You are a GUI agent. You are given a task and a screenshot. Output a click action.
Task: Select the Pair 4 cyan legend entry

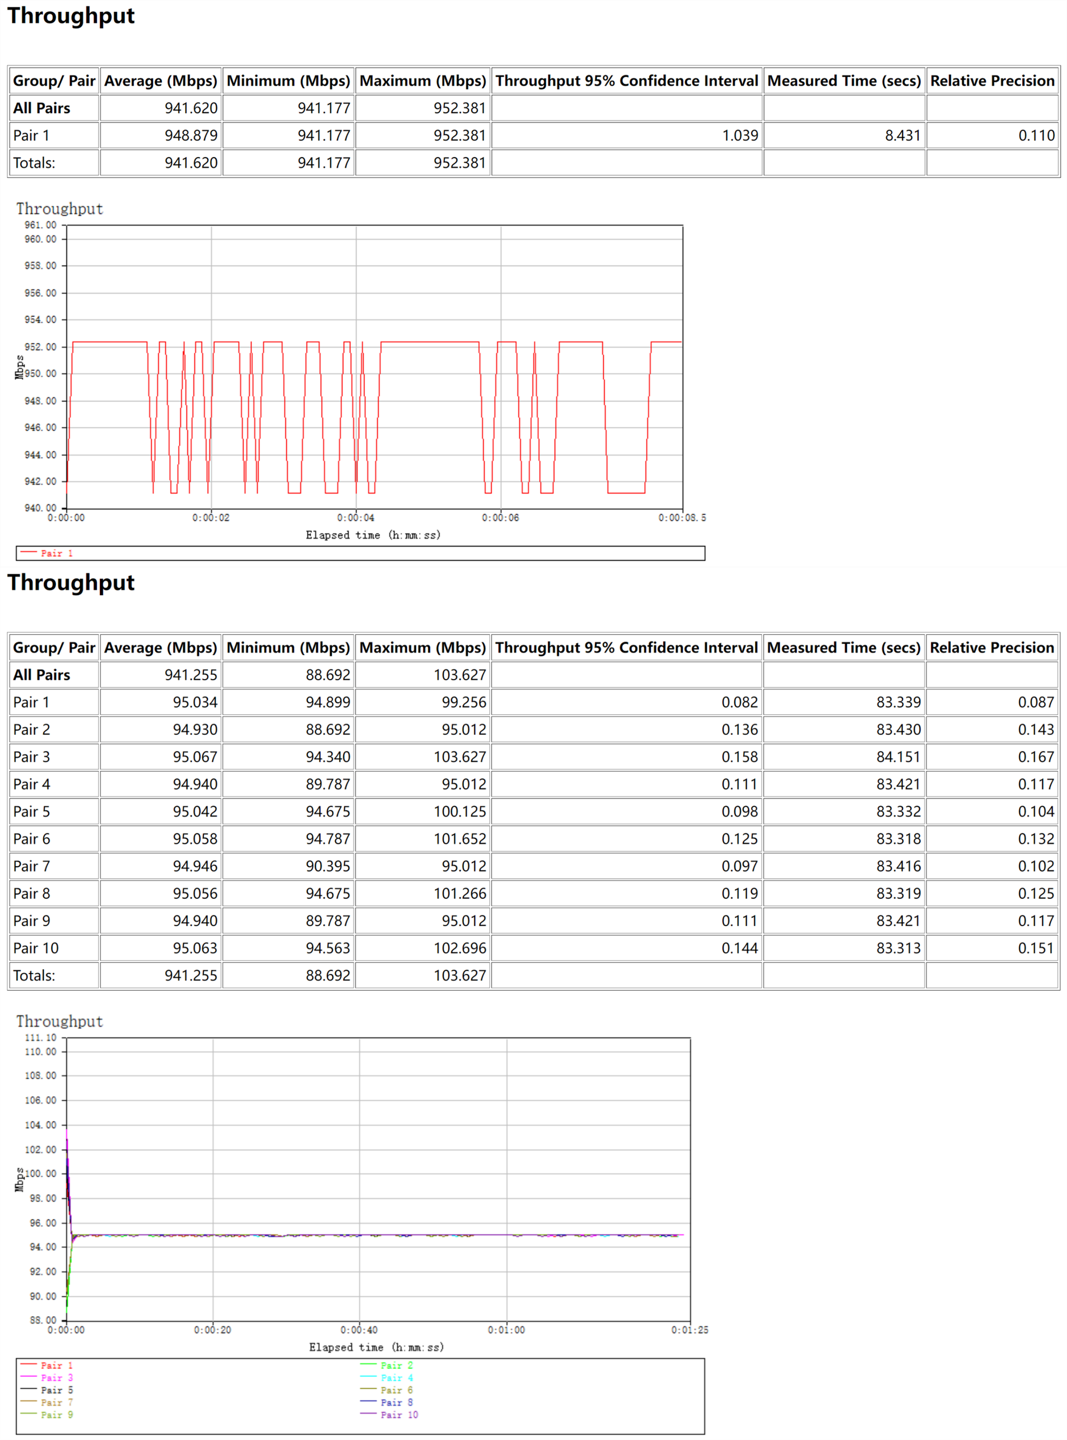pyautogui.click(x=396, y=1377)
